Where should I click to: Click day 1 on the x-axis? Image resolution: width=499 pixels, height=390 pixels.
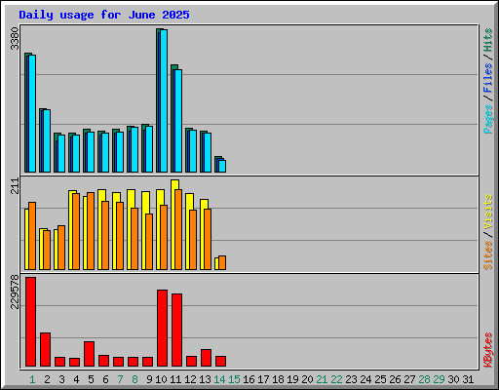coord(32,379)
